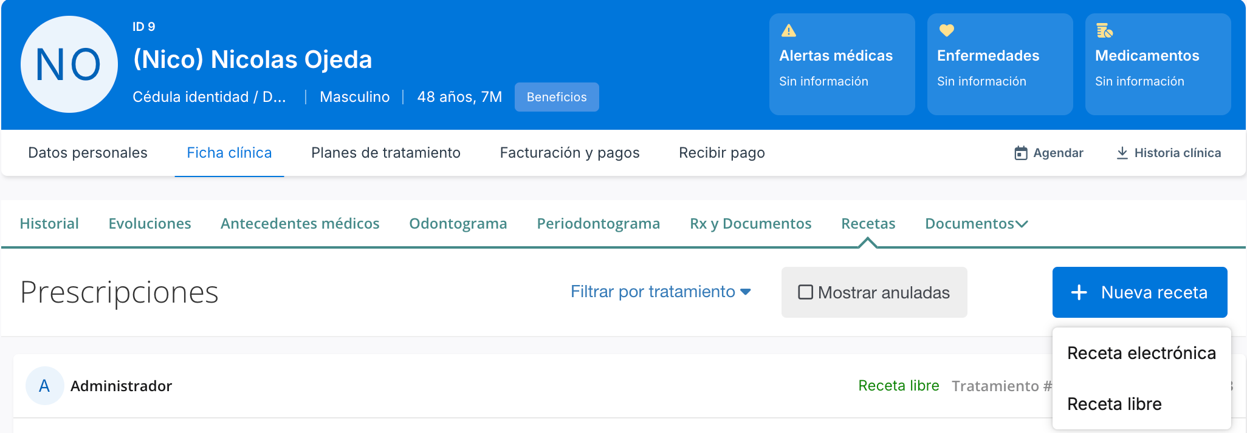
Task: Click the Masculino gender text
Action: pyautogui.click(x=355, y=97)
